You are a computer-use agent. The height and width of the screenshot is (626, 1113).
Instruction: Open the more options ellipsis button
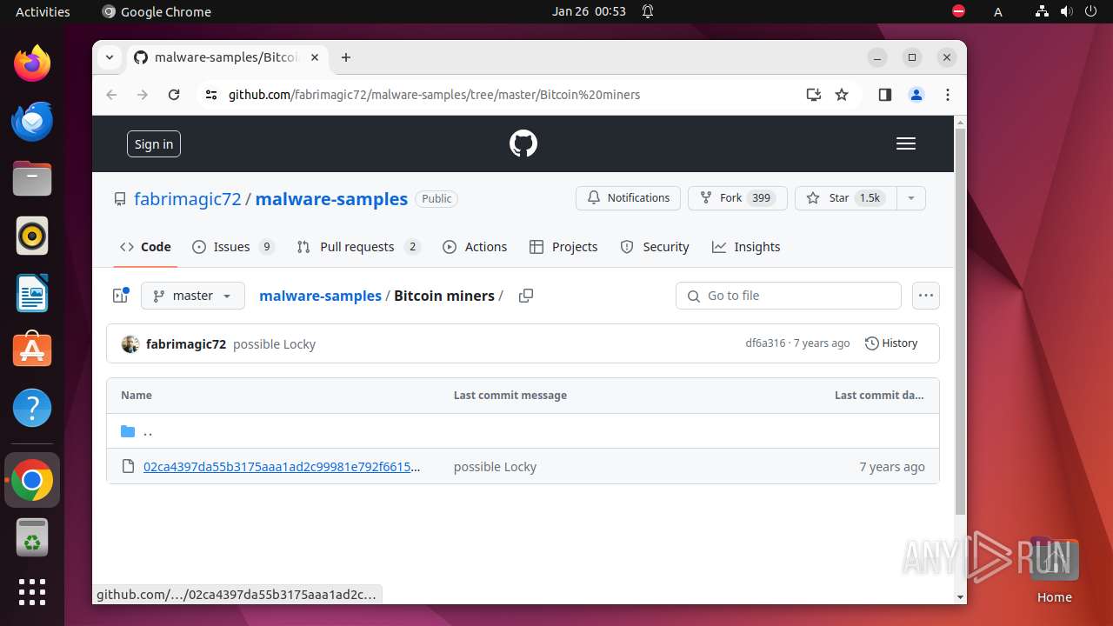point(926,296)
